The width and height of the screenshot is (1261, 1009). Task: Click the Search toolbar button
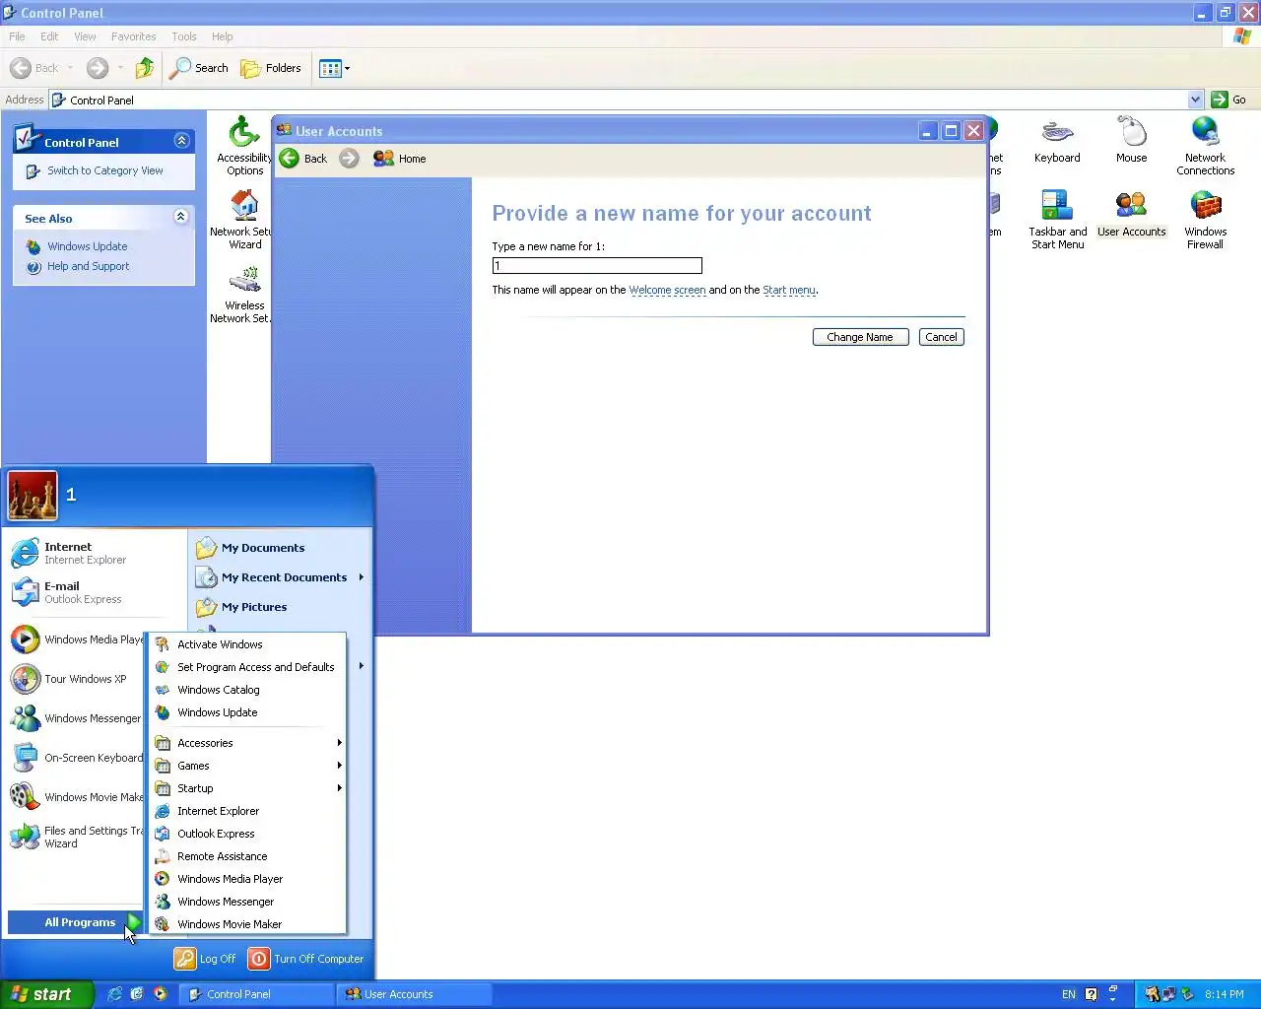[199, 68]
